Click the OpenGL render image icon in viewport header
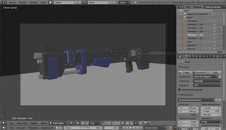The image size is (226, 130). click(x=145, y=123)
